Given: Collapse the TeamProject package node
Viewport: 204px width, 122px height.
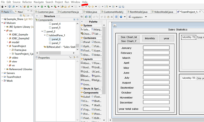Looking at the screenshot, I should 7,46.
